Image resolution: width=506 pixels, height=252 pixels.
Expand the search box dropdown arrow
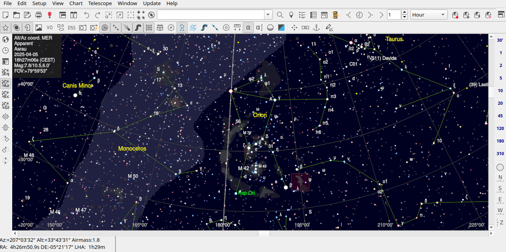pyautogui.click(x=268, y=15)
